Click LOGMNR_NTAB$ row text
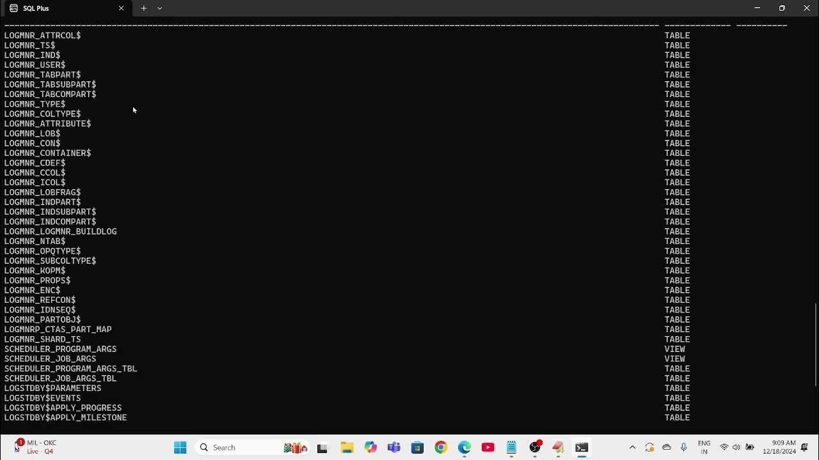Viewport: 819px width, 460px height. pos(35,241)
